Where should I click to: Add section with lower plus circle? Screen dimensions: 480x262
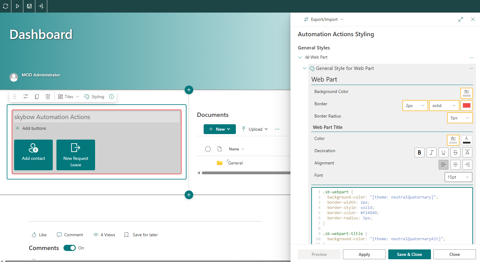point(189,195)
